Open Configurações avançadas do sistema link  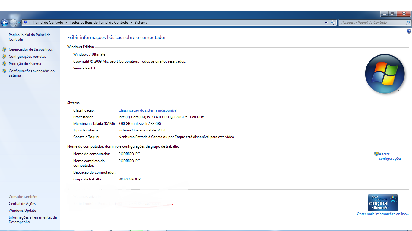pyautogui.click(x=32, y=73)
